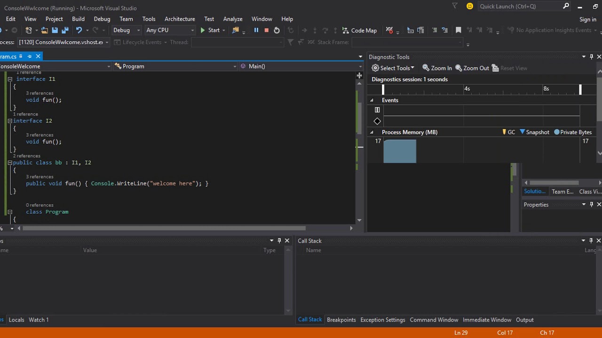
Task: Open notifications with the flag filter icon
Action: pos(454,6)
